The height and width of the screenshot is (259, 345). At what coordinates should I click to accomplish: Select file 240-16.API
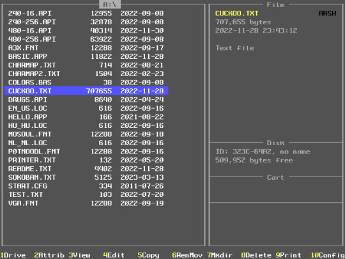(x=86, y=13)
